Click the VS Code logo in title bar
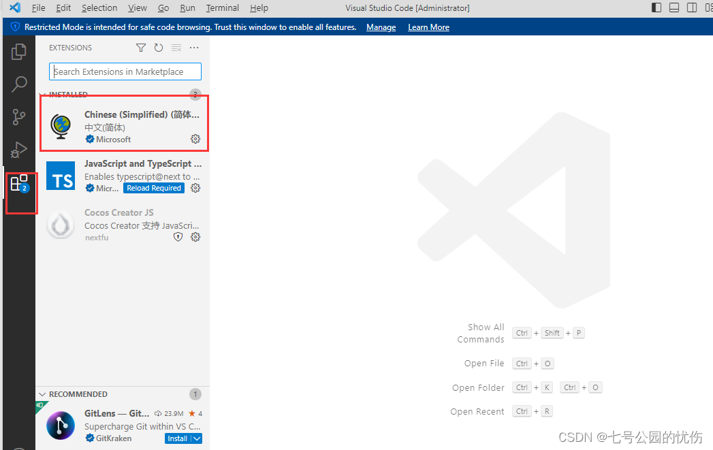 click(15, 7)
